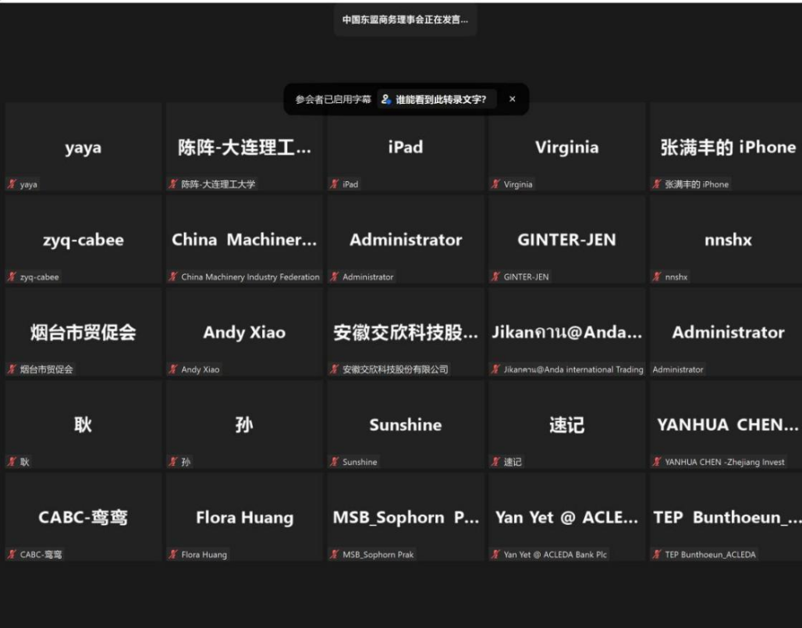Click the people icon in the caption banner
The image size is (802, 628).
pyautogui.click(x=385, y=99)
